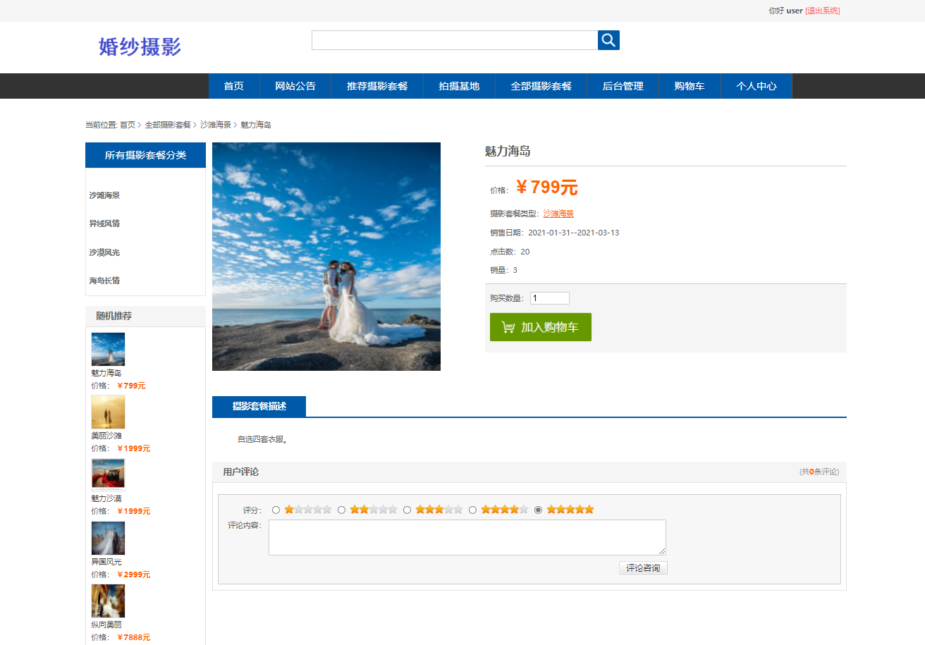Open the 个人中心 page from navigation
Image resolution: width=925 pixels, height=645 pixels.
(756, 85)
